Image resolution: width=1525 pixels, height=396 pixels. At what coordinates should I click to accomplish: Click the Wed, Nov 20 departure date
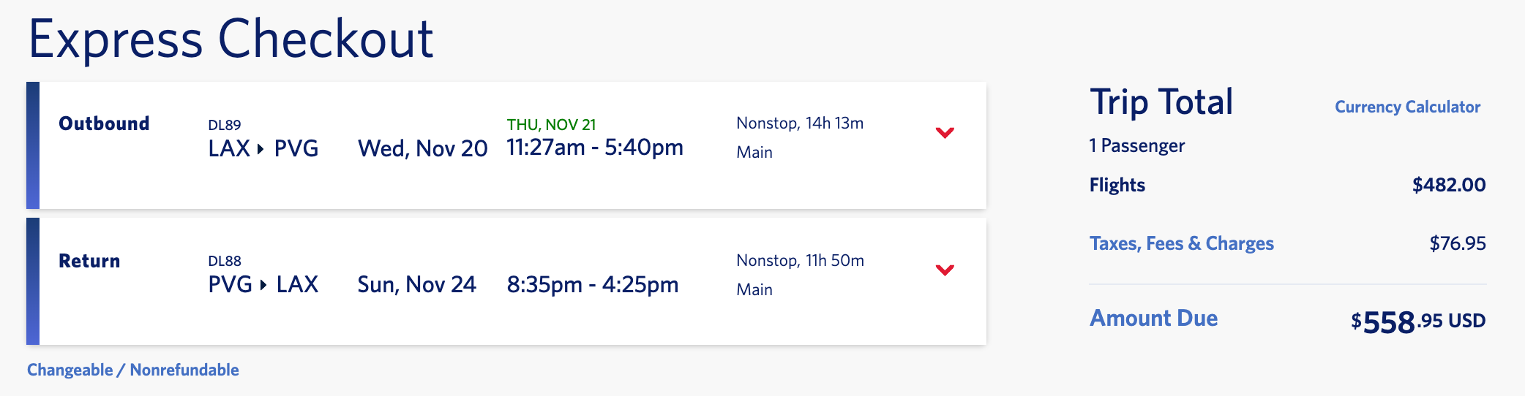[x=422, y=149]
